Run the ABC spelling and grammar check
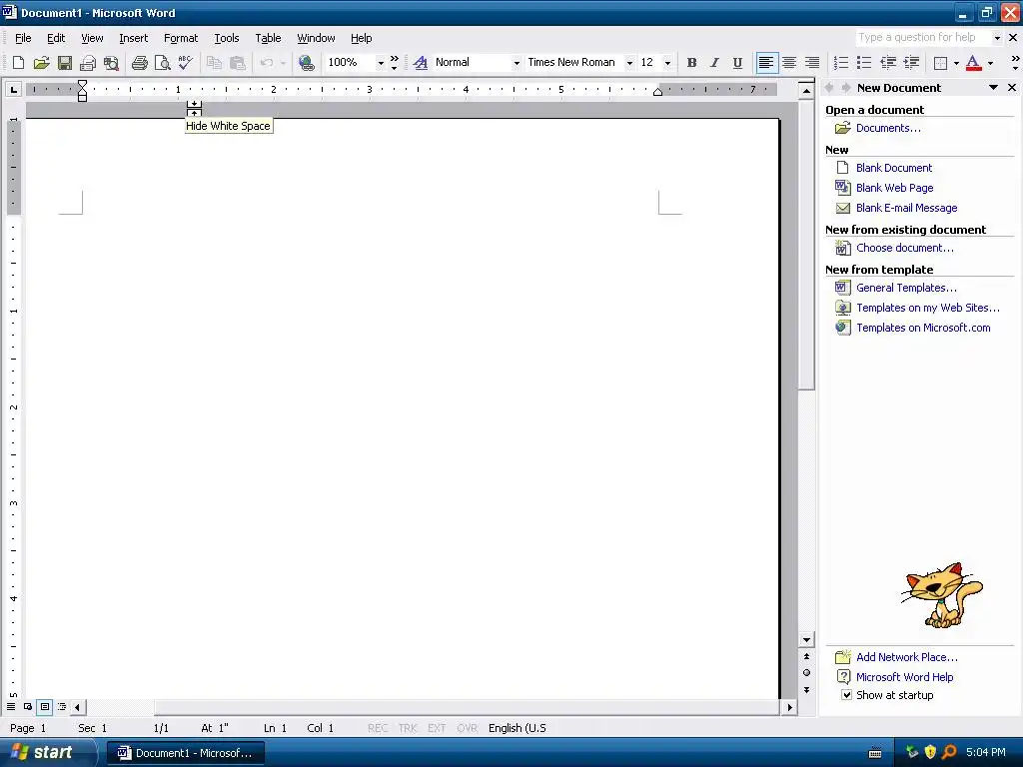 click(x=185, y=63)
